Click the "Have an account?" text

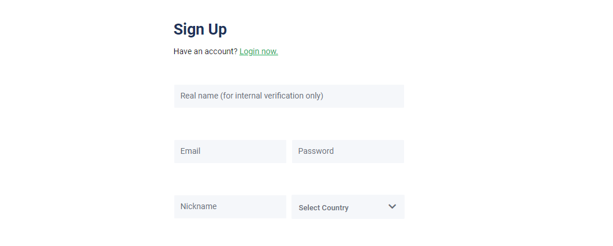pyautogui.click(x=205, y=51)
